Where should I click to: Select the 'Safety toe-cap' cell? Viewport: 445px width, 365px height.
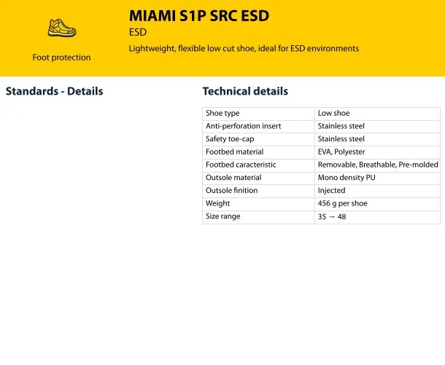pos(258,139)
